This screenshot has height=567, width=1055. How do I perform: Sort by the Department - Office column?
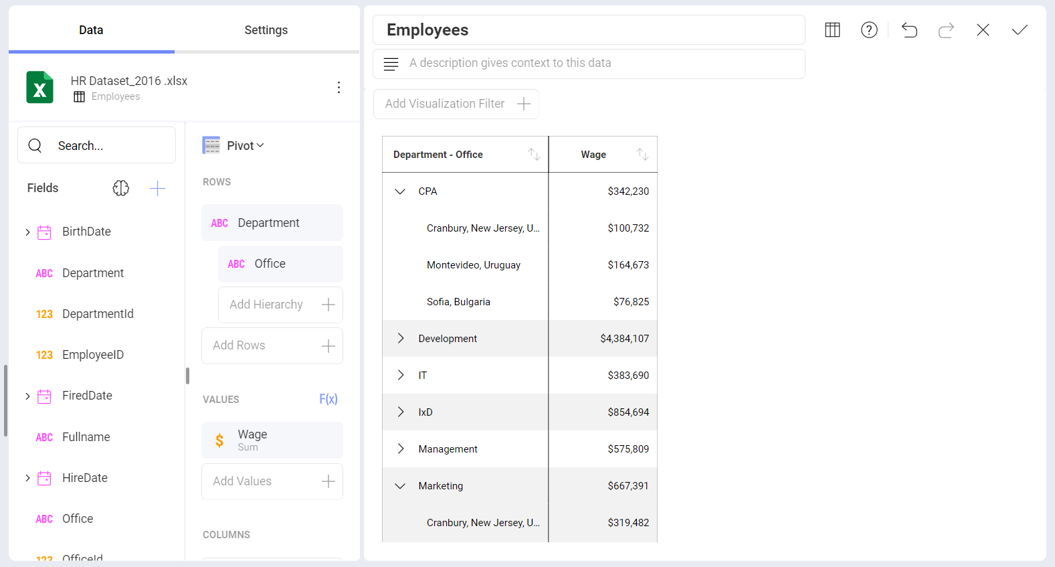[534, 155]
